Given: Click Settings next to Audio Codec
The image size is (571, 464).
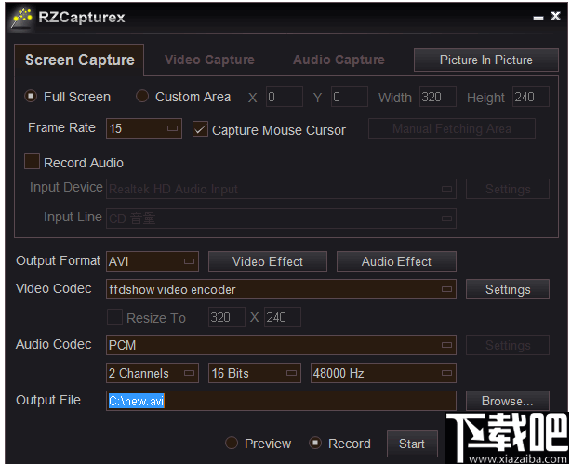Looking at the screenshot, I should click(x=508, y=345).
